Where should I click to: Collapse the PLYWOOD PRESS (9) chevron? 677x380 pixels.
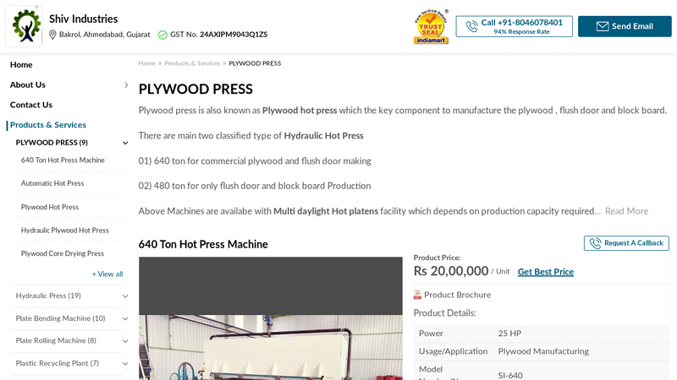click(x=125, y=143)
